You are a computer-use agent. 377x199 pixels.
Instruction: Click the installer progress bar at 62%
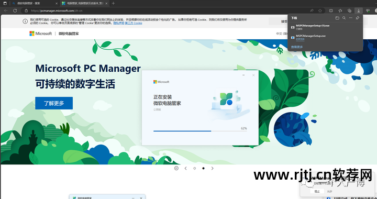pos(200,131)
